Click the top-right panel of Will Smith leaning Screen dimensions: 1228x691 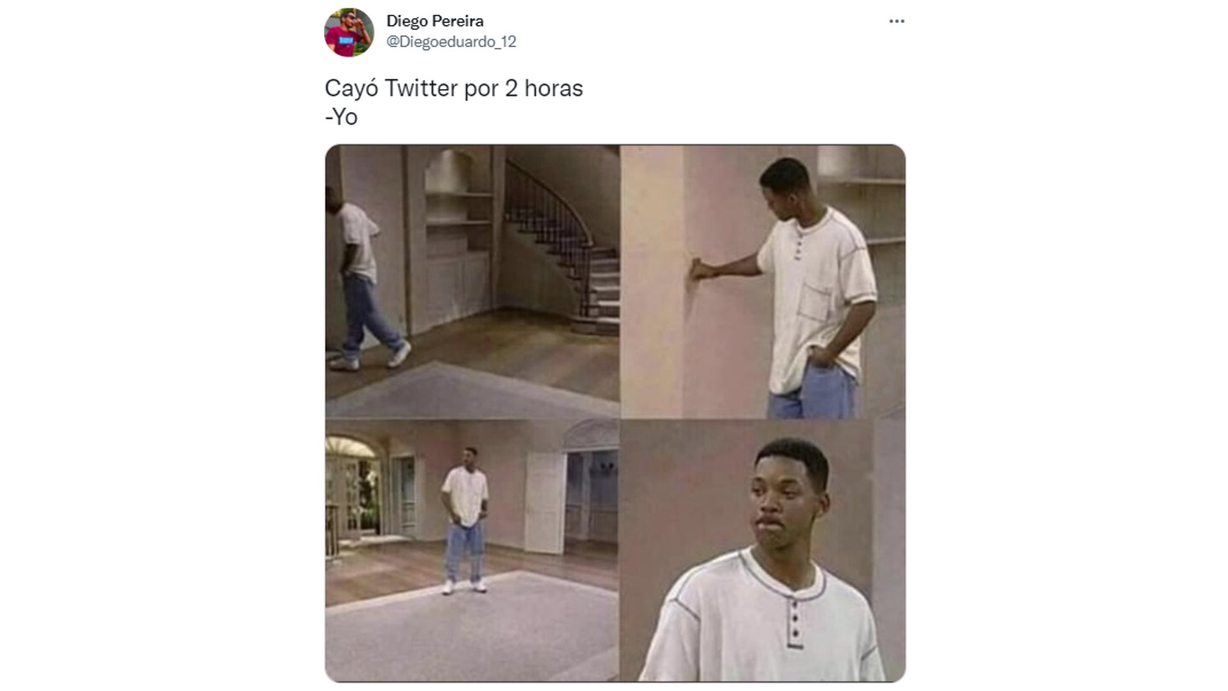761,282
